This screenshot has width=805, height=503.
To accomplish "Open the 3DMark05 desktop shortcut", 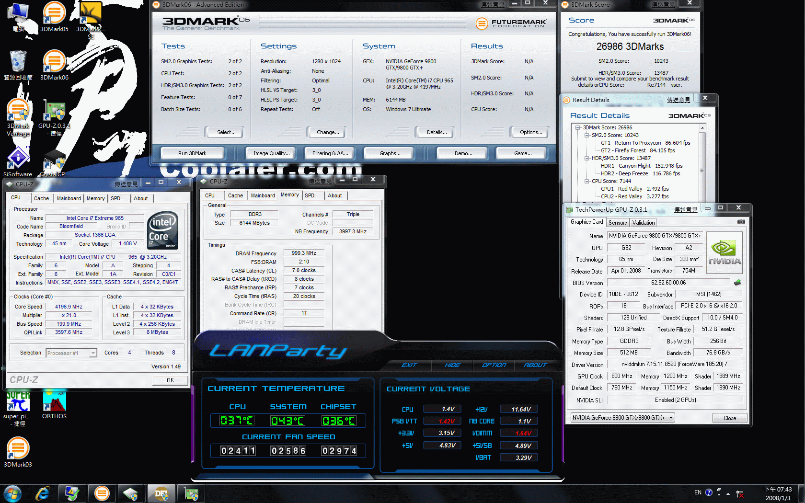I will 54,17.
